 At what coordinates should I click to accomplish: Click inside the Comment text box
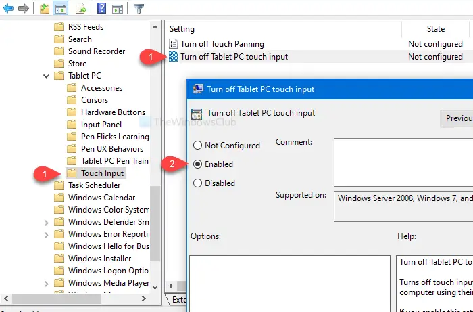point(403,162)
